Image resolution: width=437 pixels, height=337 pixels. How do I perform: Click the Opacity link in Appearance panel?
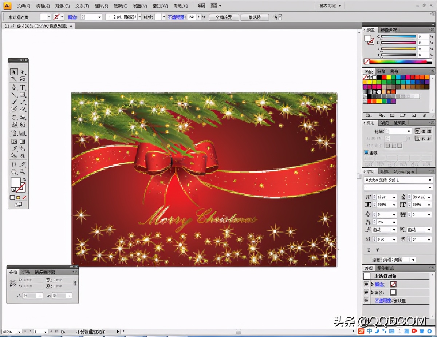(x=383, y=301)
